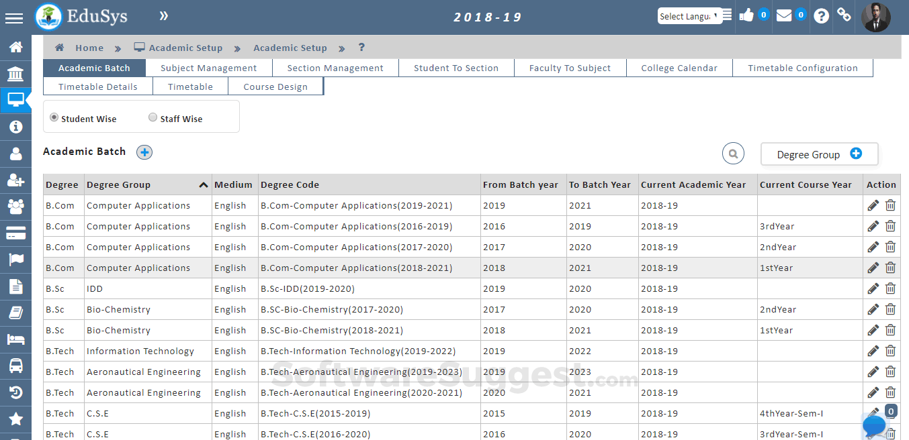
Task: Expand the header double-chevron next to EduSys
Action: tap(164, 16)
